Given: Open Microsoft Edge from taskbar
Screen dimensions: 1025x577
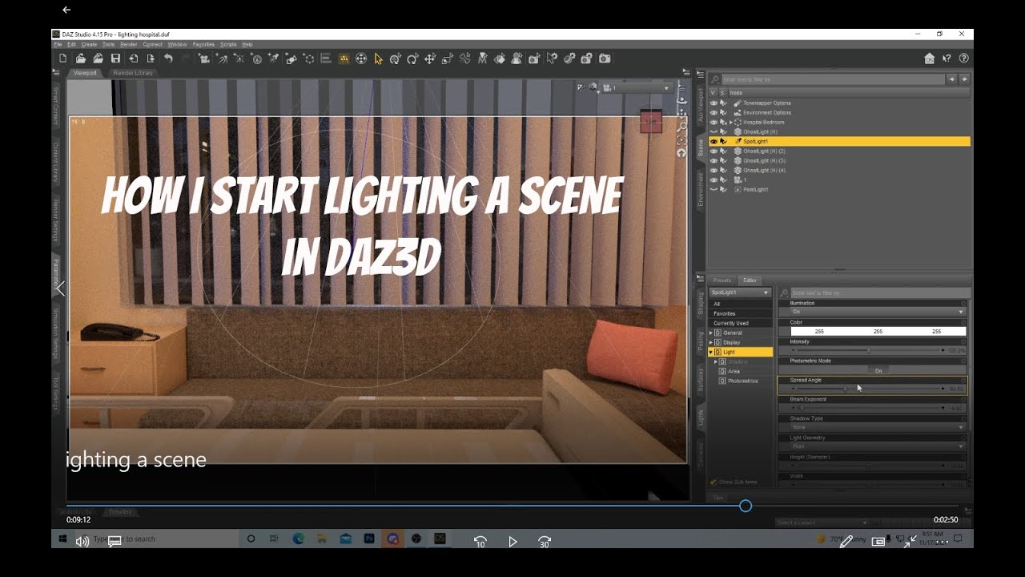Looking at the screenshot, I should (299, 539).
